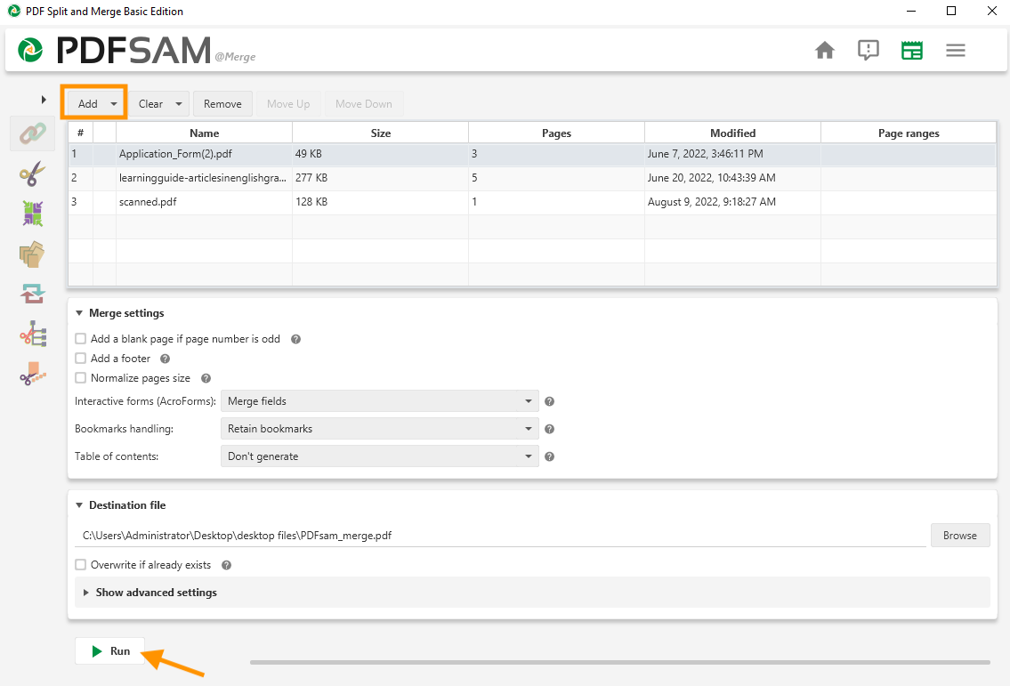
Task: Open the Rotate tool in sidebar
Action: click(32, 295)
